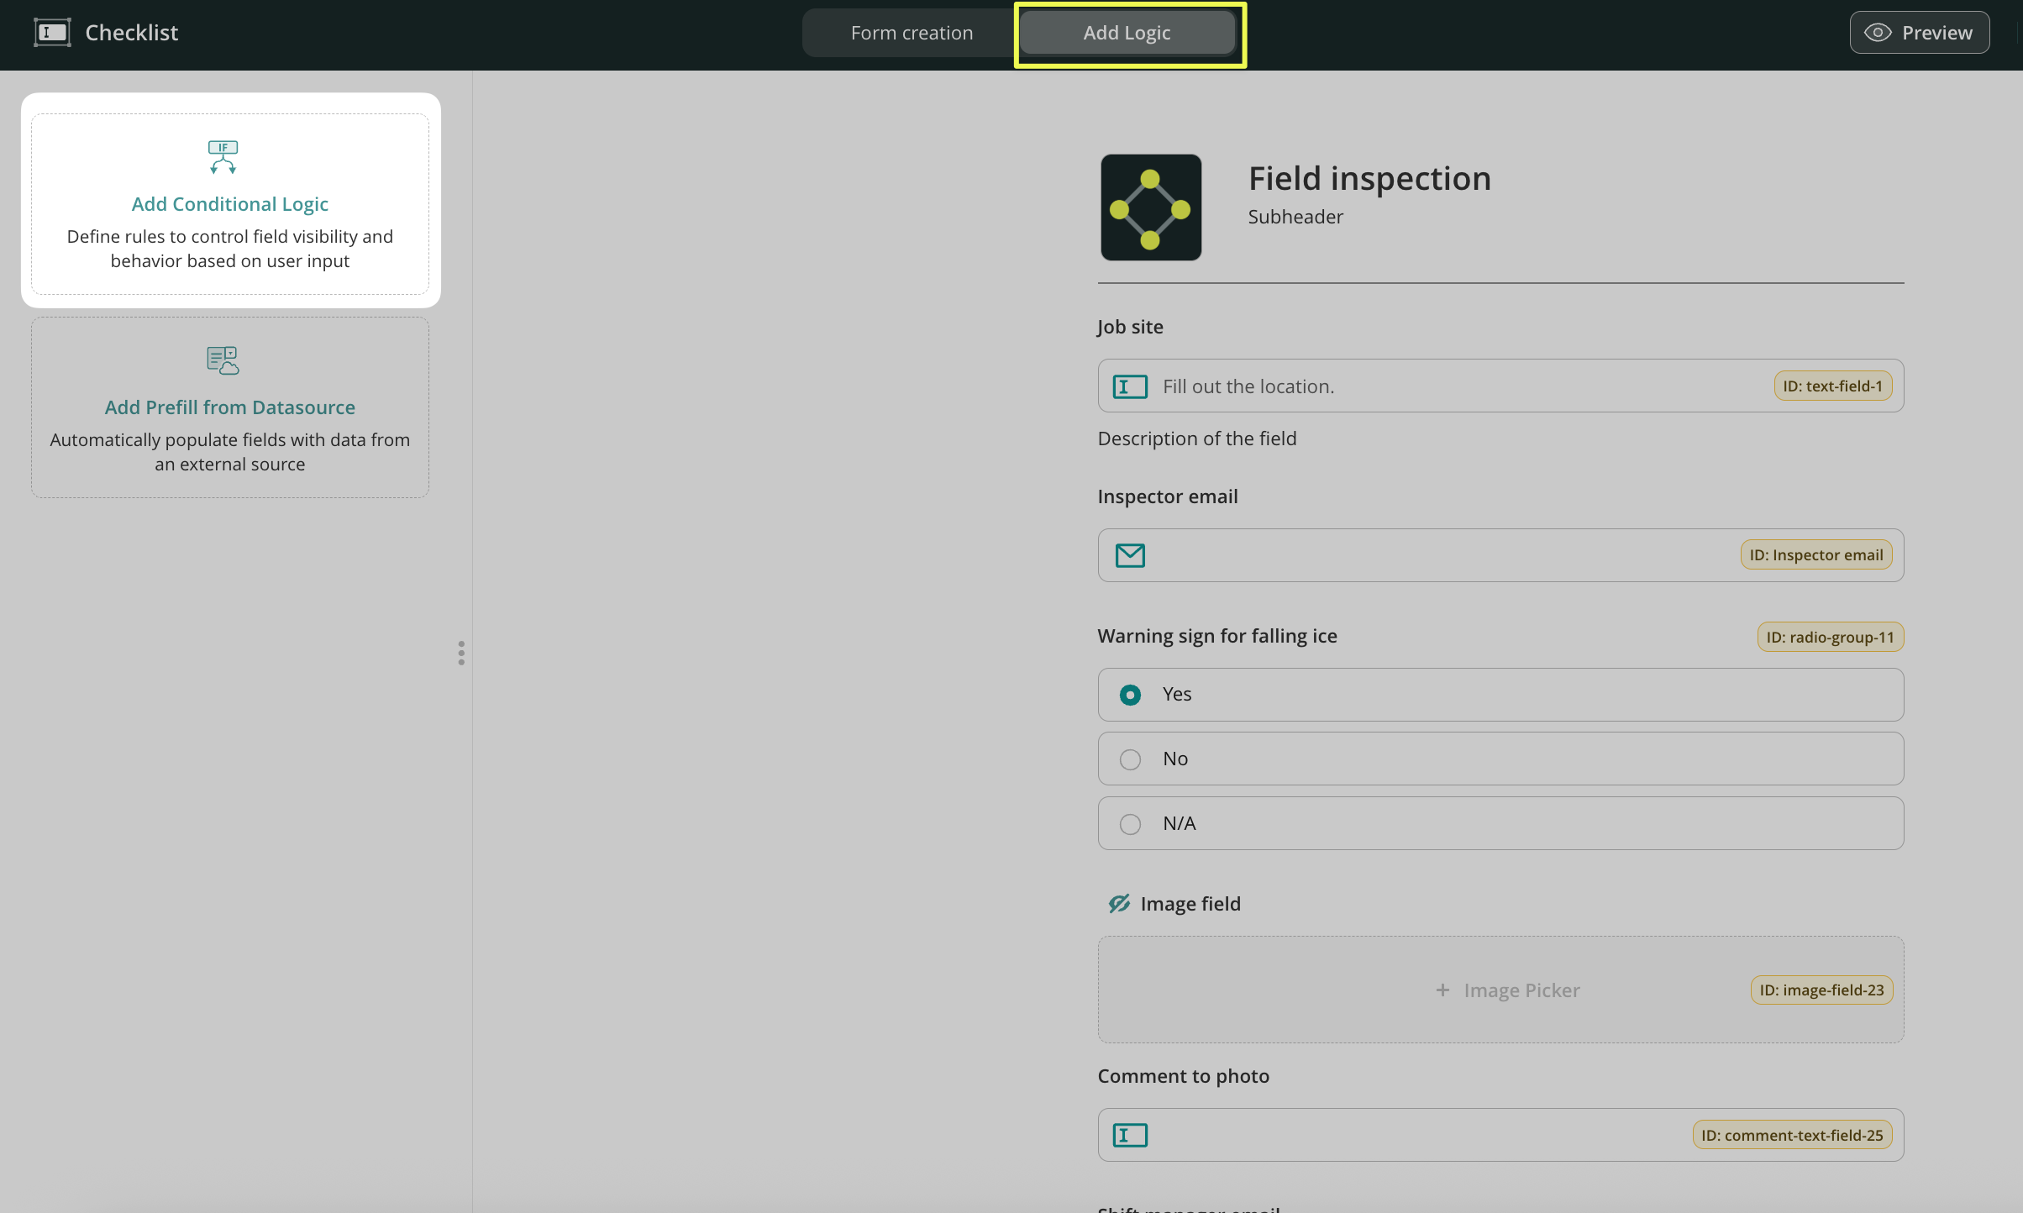This screenshot has width=2023, height=1213.
Task: Click the ID: radio-group-11 badge
Action: (1829, 637)
